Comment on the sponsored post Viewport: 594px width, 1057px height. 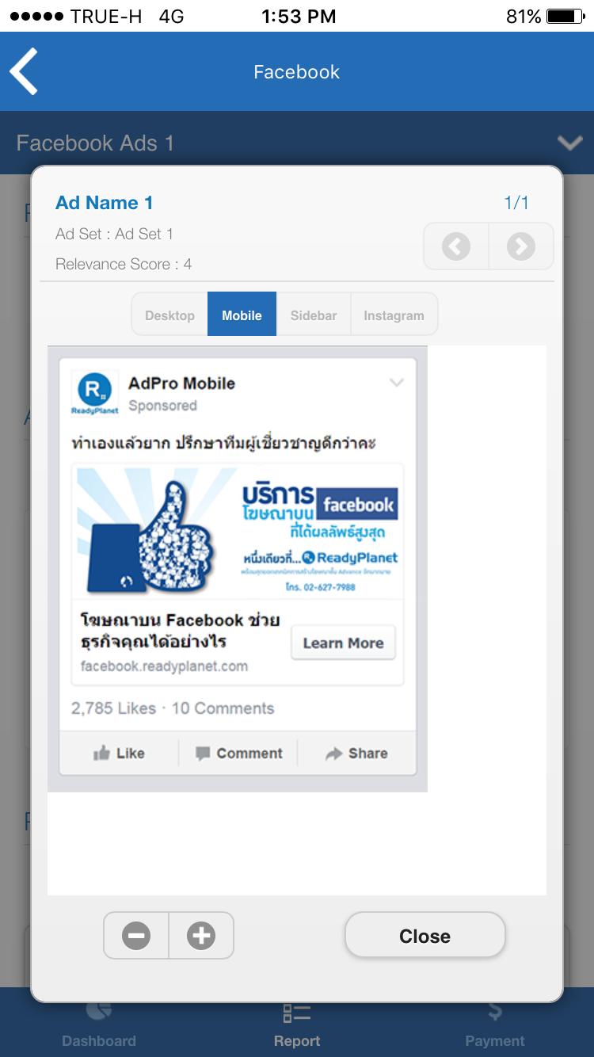pyautogui.click(x=238, y=753)
